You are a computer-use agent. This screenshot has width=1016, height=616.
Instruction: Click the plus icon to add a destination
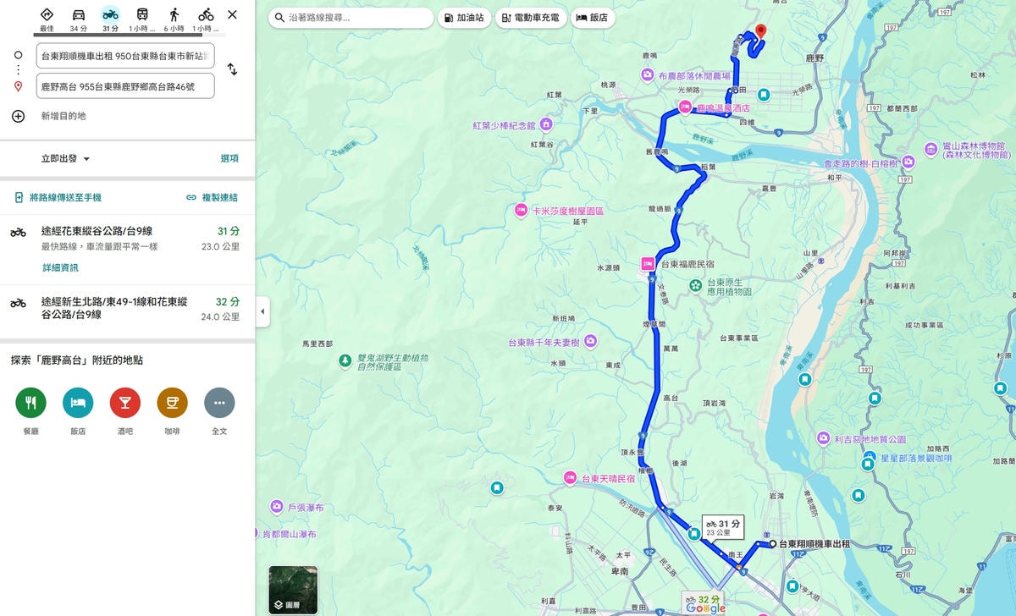[x=18, y=116]
